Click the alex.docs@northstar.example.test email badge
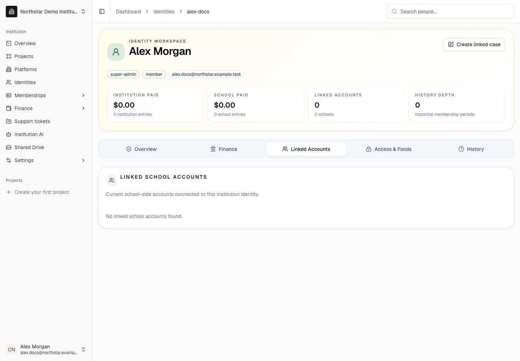Viewport: 520px width, 361px height. (x=206, y=74)
